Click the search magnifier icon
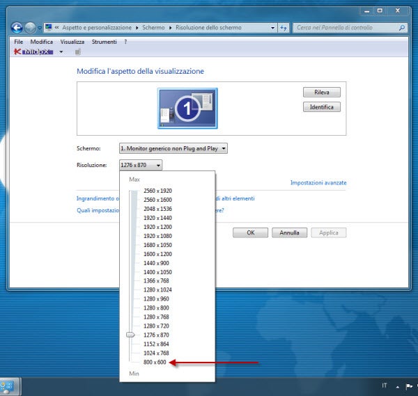This screenshot has width=418, height=396. pos(402,28)
